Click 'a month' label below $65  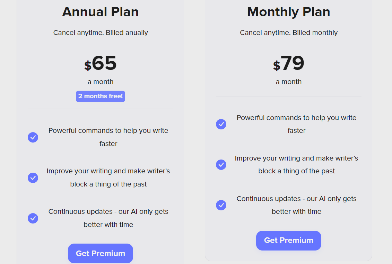click(x=101, y=82)
